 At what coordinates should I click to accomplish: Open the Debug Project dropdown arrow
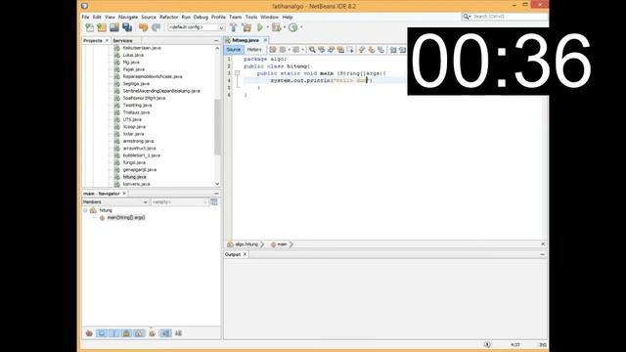coord(285,27)
